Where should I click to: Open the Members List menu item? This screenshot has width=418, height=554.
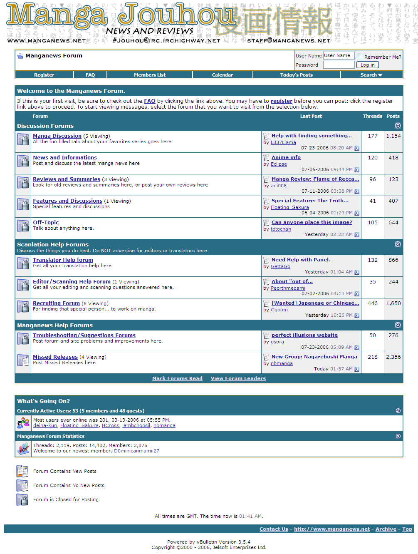click(x=150, y=75)
